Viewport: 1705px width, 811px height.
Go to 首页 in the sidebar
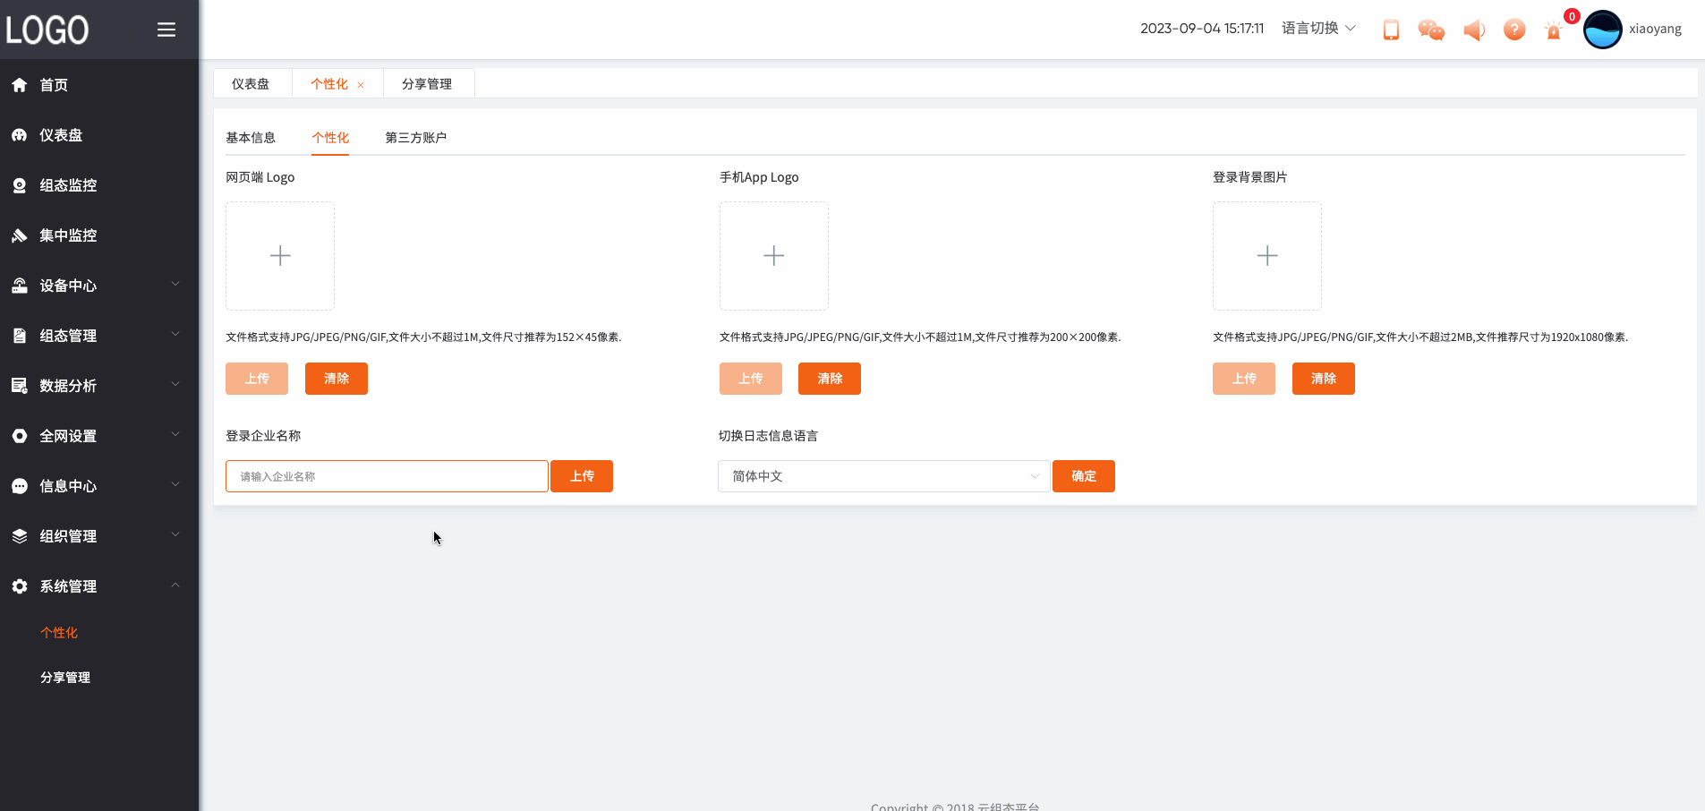click(x=54, y=85)
